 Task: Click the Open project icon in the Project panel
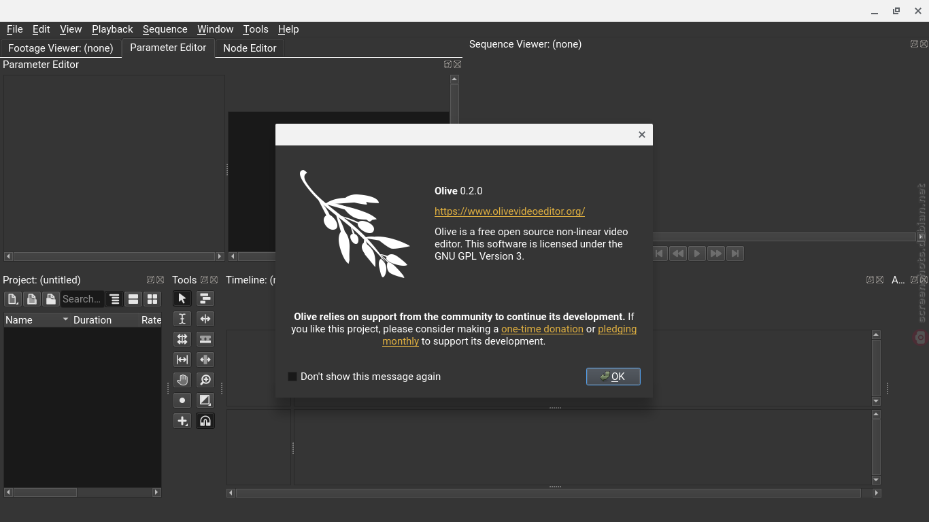pyautogui.click(x=31, y=299)
